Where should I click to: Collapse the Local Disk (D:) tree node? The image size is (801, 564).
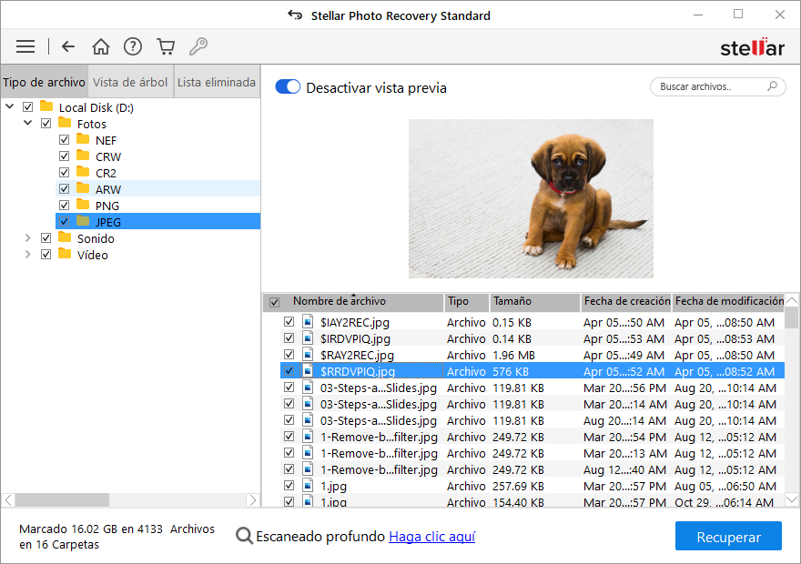pyautogui.click(x=10, y=106)
